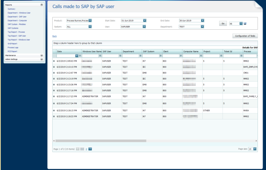Click the SAP System column filter icon

[x=160, y=56]
